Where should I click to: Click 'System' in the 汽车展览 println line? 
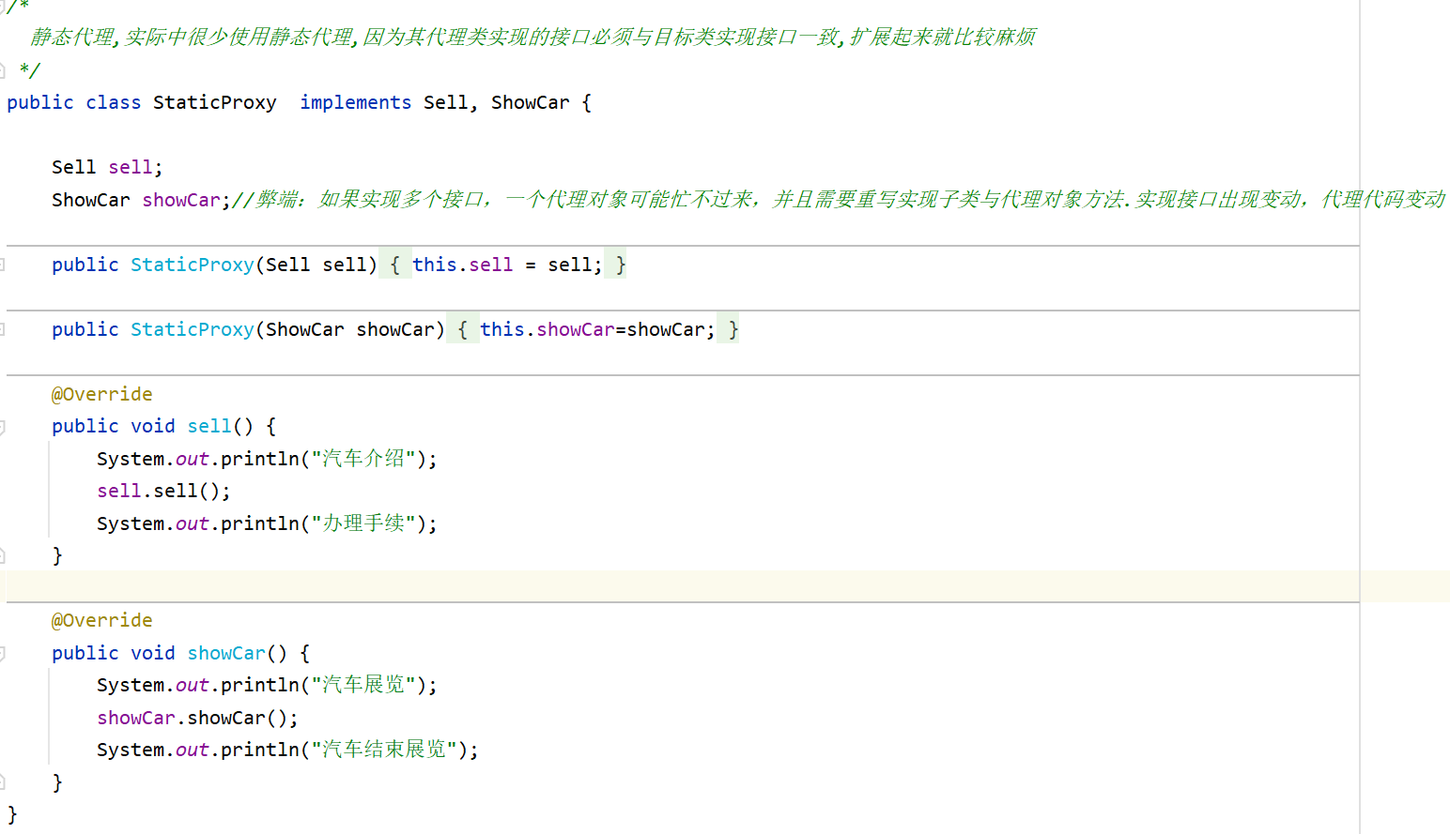[x=131, y=686]
